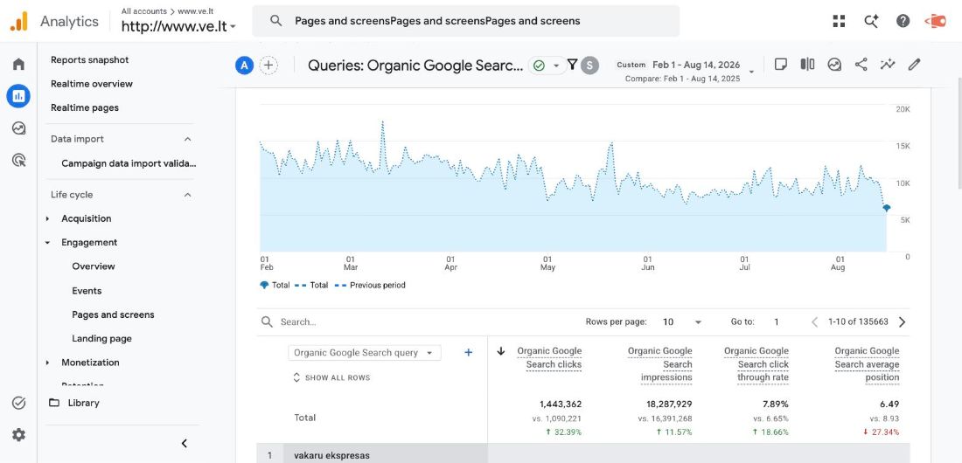Click the report filter funnel icon

(572, 65)
